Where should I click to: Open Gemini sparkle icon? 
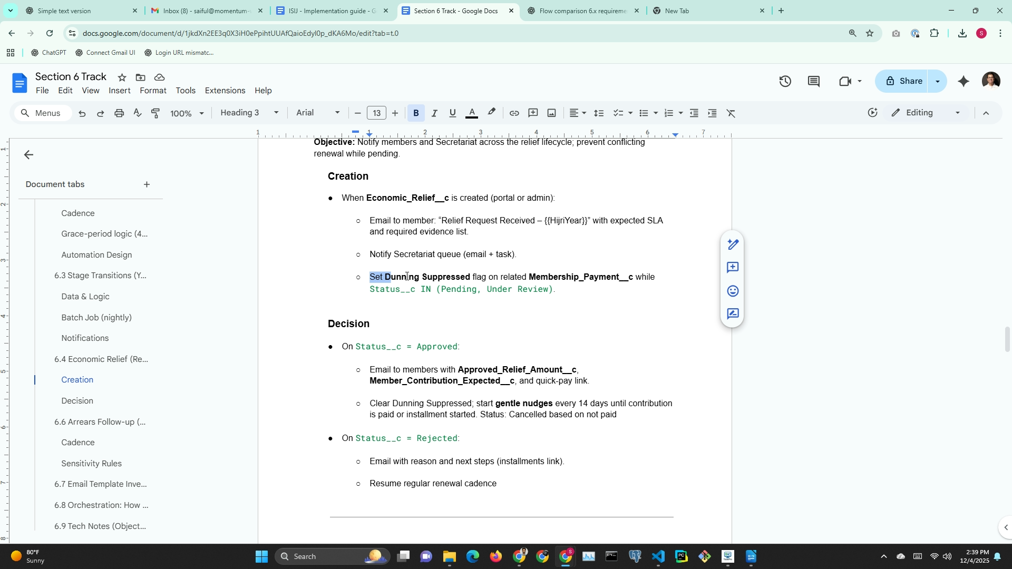(963, 81)
